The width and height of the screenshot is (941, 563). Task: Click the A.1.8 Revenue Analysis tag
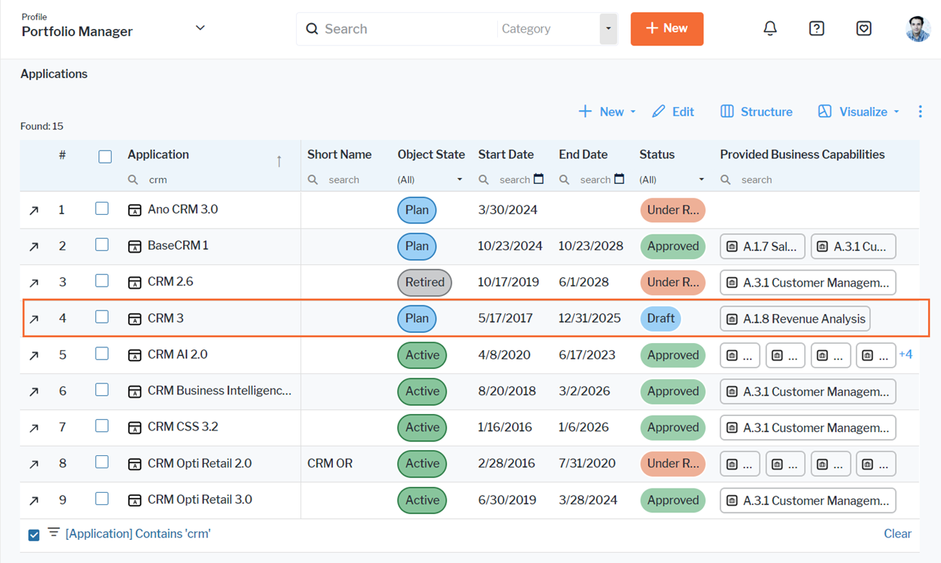coord(795,319)
